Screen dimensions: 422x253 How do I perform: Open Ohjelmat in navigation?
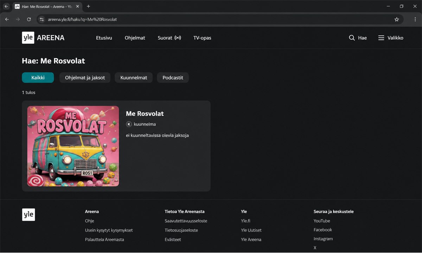(x=135, y=38)
